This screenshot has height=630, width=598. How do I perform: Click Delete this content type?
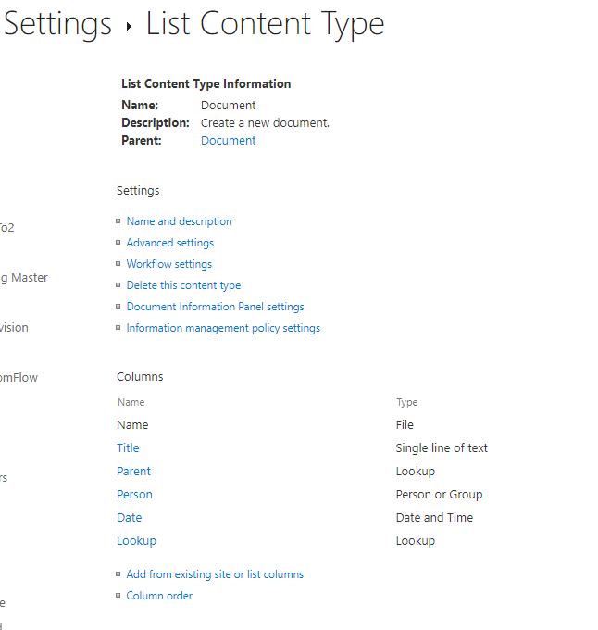[x=183, y=285]
